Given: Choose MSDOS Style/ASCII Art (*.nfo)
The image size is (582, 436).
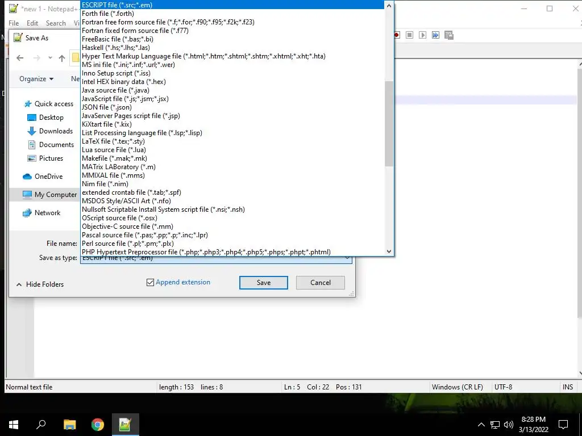Looking at the screenshot, I should [x=232, y=201].
